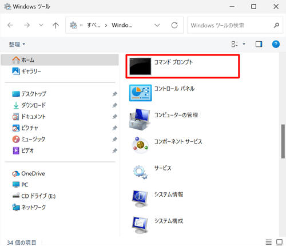
Task: Open OneDrive in navigation pane
Action: [29, 173]
